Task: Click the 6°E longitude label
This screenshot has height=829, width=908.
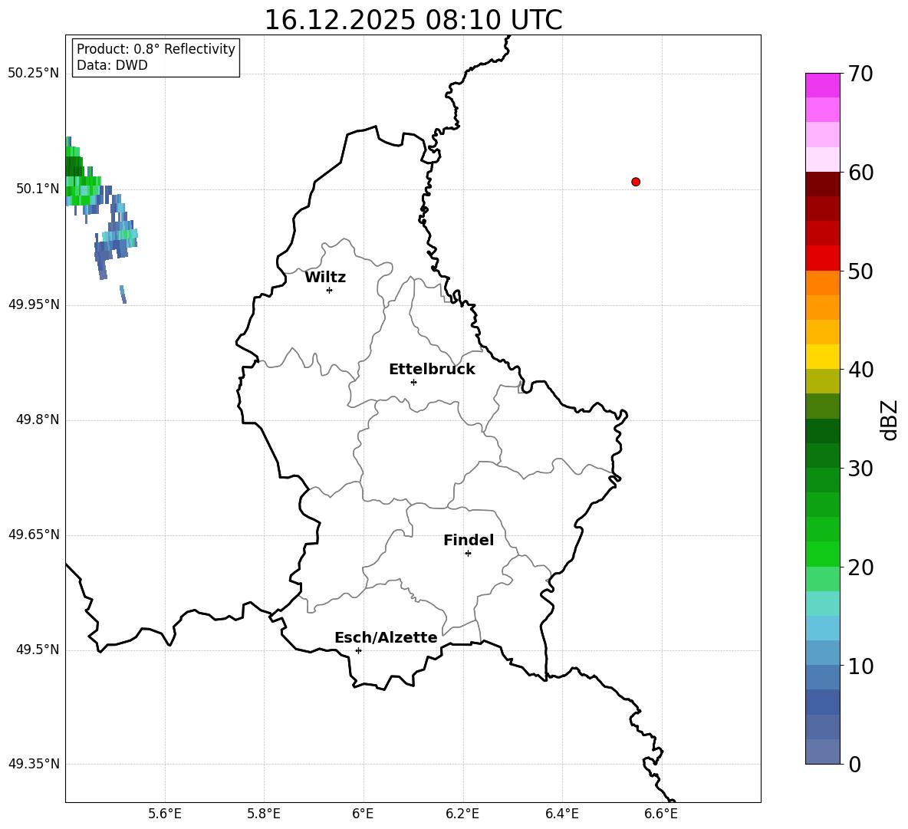Action: [363, 814]
